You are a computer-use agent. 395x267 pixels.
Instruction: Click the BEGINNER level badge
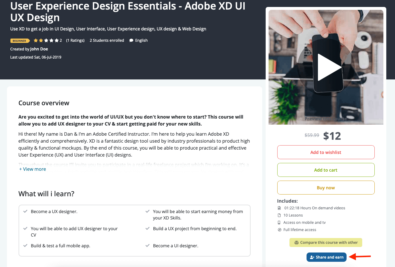tap(19, 41)
